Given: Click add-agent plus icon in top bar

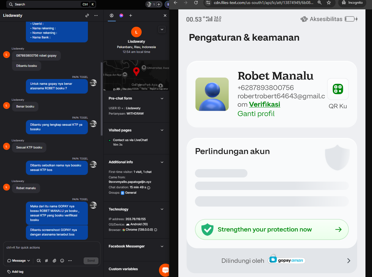Looking at the screenshot, I should (159, 4).
